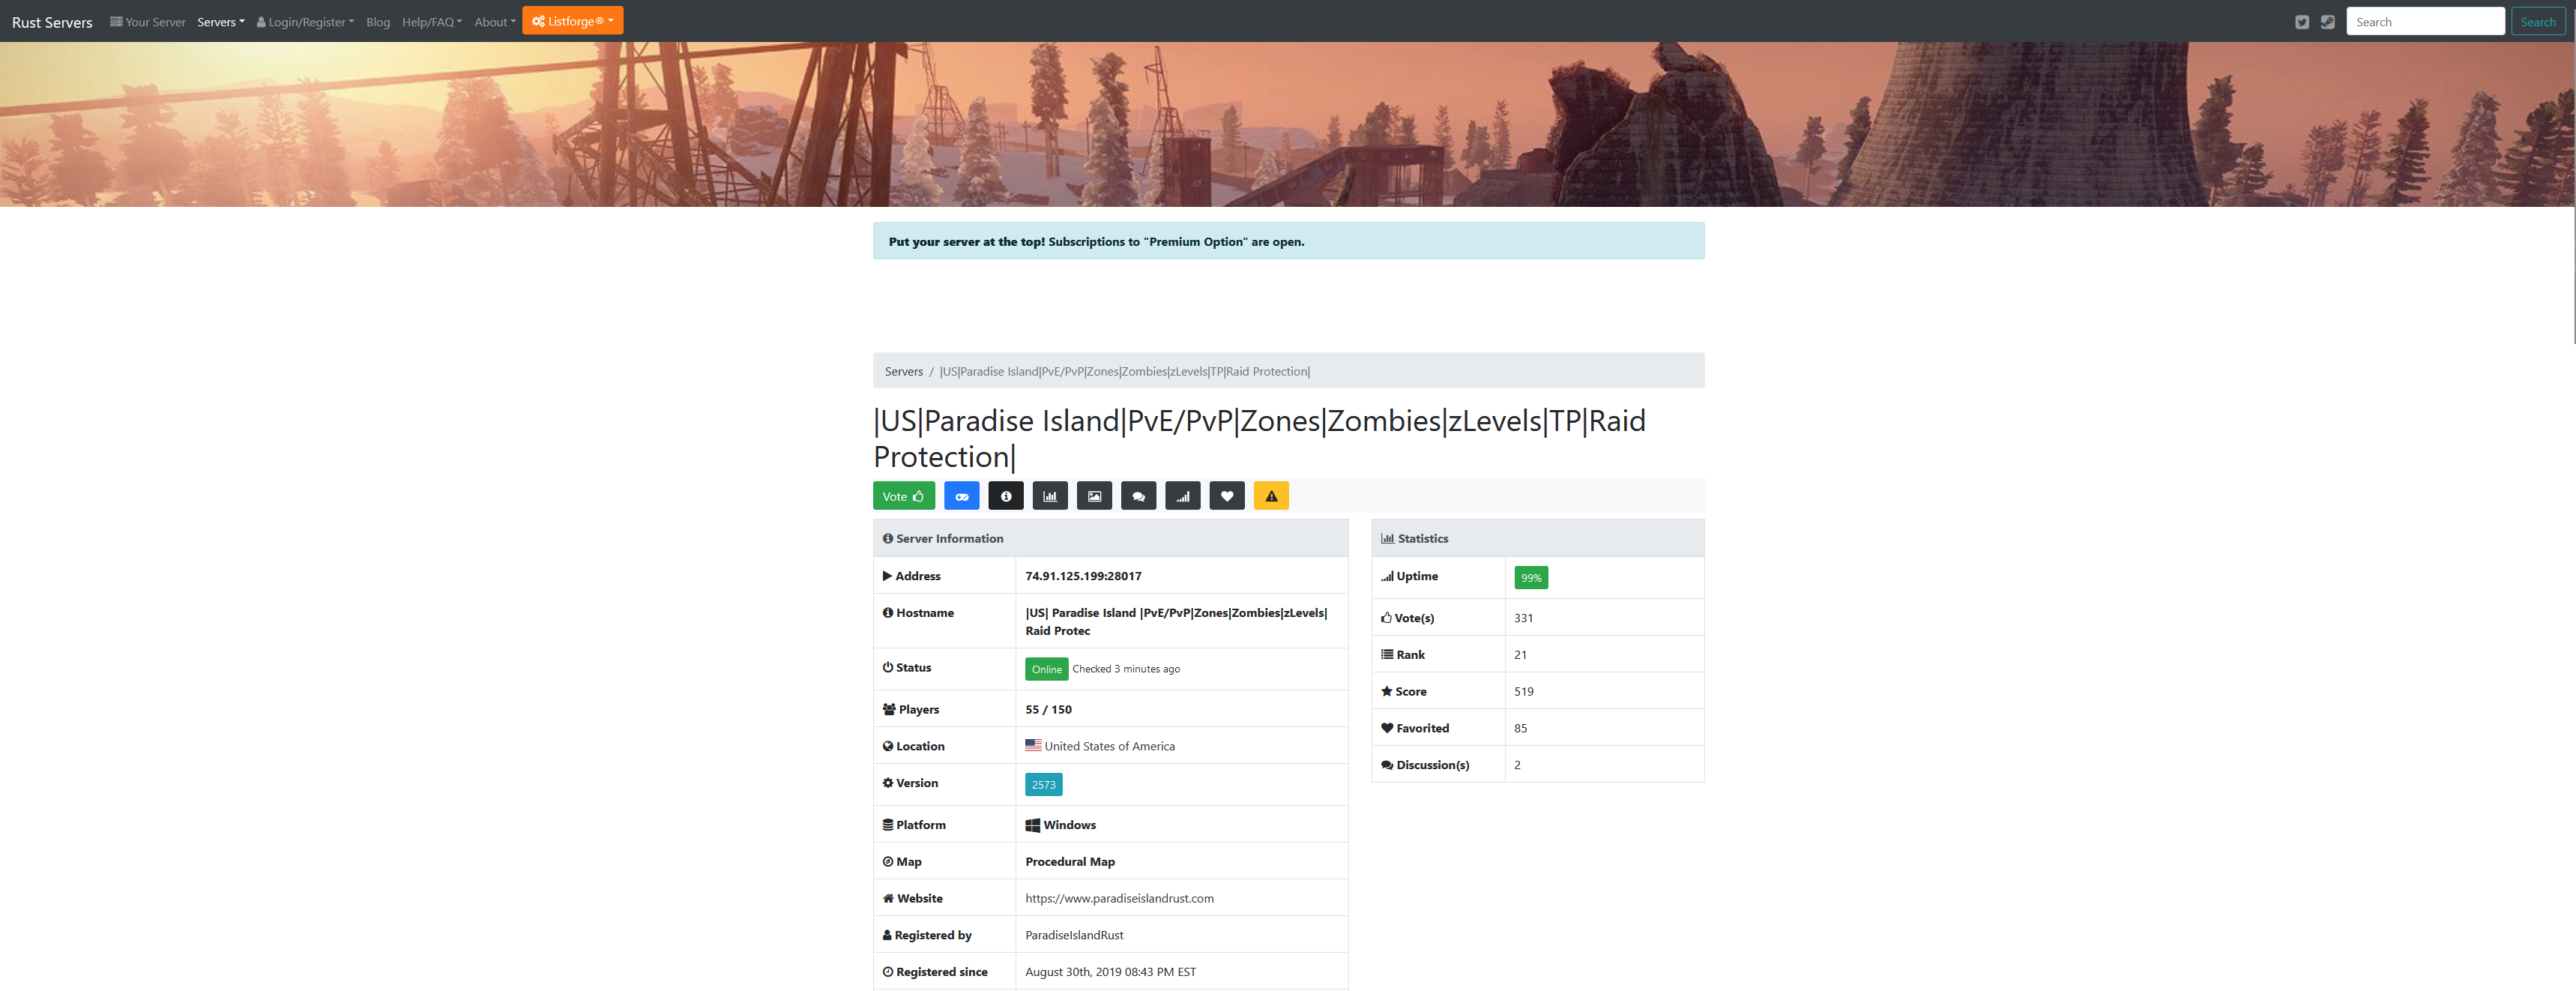The image size is (2576, 991).
Task: Click the Vote(s) value 331
Action: 1523,618
